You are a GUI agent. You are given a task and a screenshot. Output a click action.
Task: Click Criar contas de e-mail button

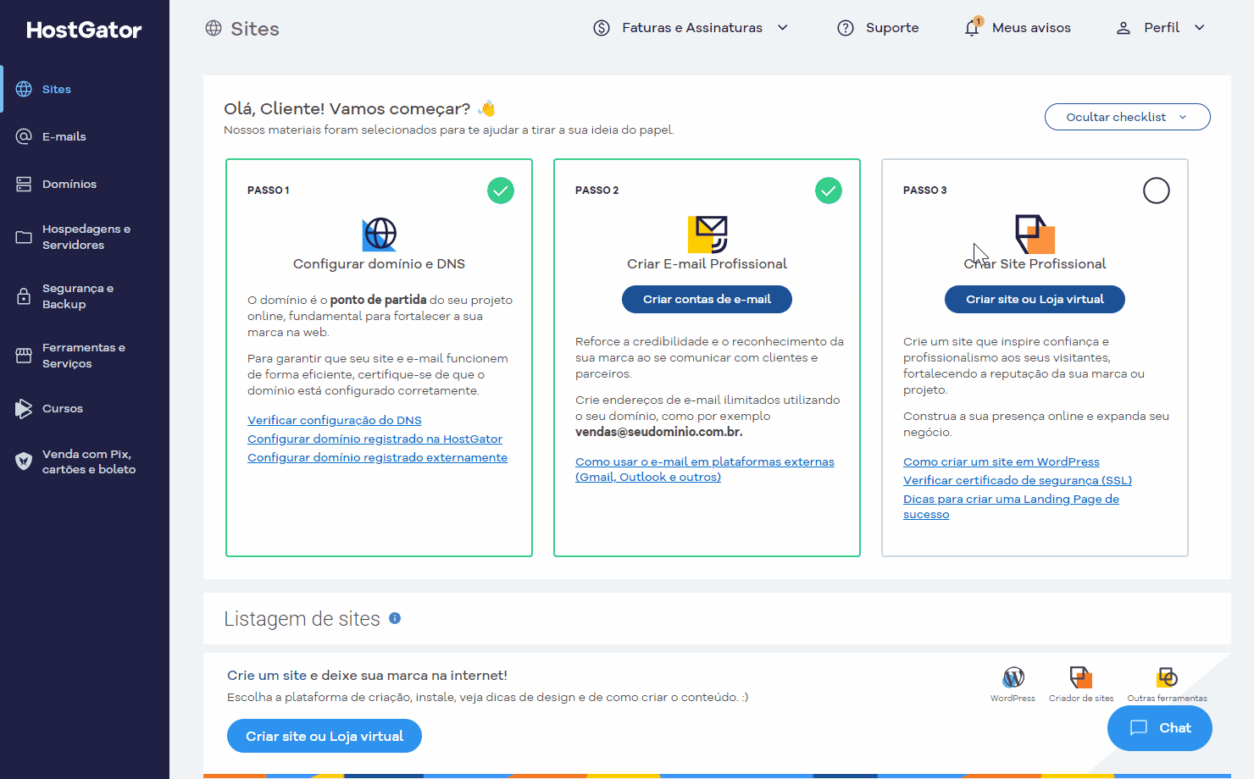[x=707, y=299]
